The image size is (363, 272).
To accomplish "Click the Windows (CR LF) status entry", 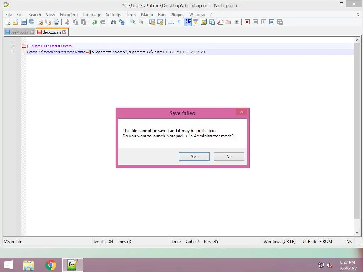I will (x=279, y=242).
